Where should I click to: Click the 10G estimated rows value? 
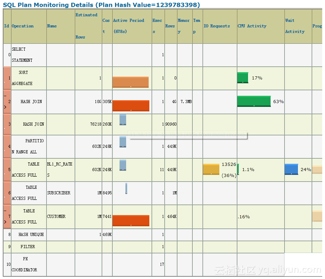coord(98,102)
